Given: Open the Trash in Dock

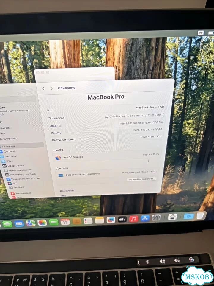Looking at the screenshot, I should pyautogui.click(x=201, y=215).
